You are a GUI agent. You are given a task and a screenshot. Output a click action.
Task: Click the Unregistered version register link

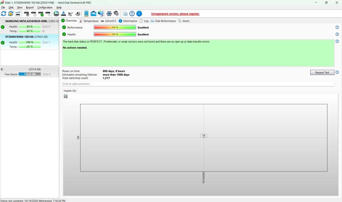(x=175, y=14)
